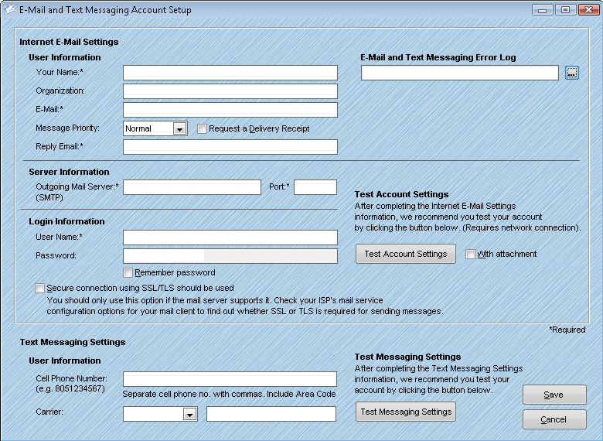Open the Message Priority dropdown

179,129
